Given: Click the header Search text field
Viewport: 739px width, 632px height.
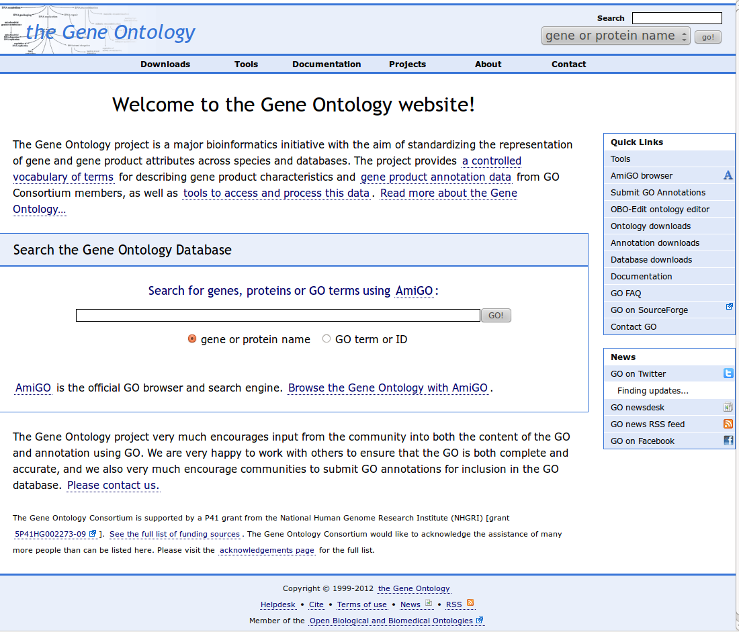Looking at the screenshot, I should (x=677, y=18).
